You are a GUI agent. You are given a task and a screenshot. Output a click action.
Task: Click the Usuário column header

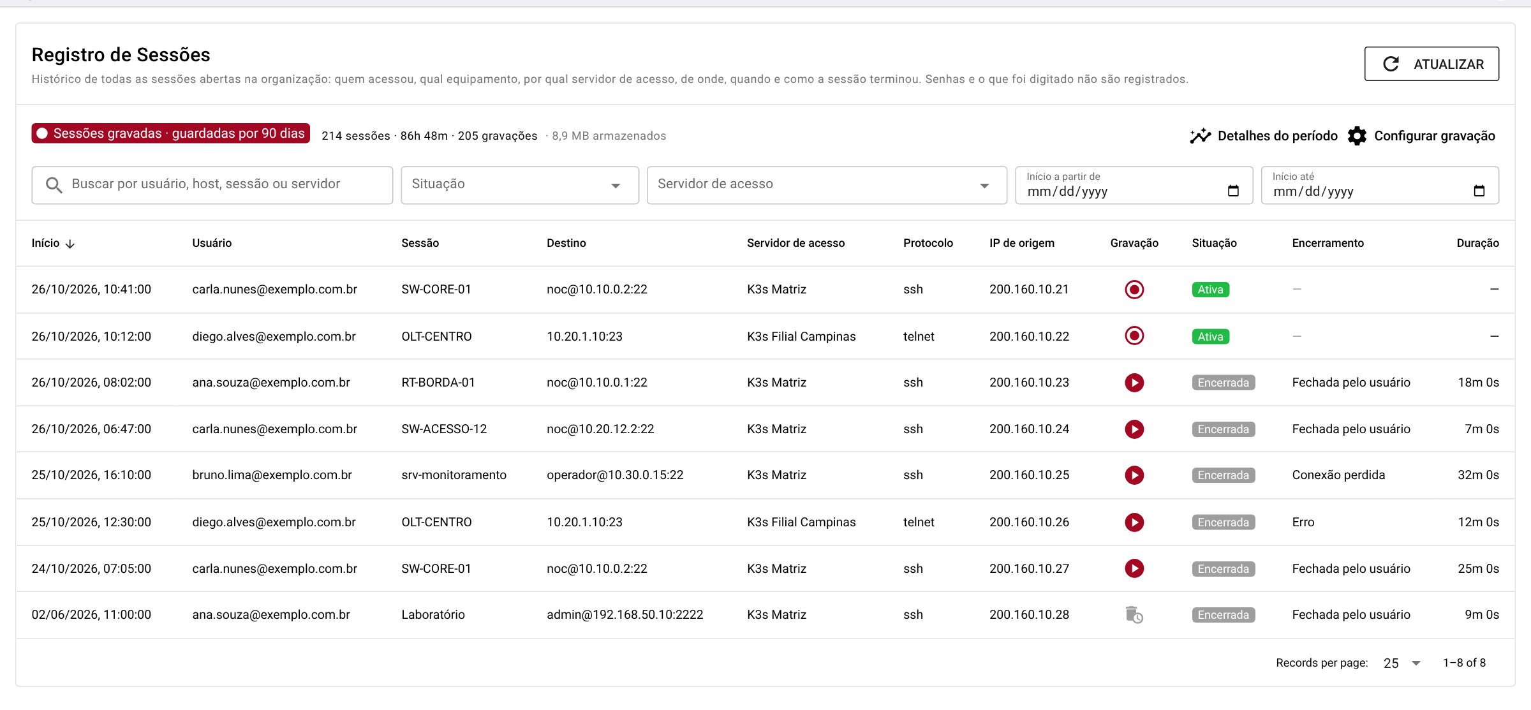tap(212, 243)
